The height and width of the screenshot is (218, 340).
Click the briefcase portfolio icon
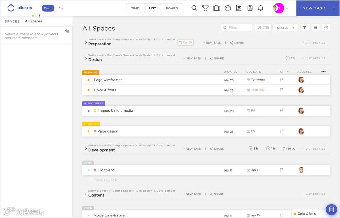(x=217, y=8)
